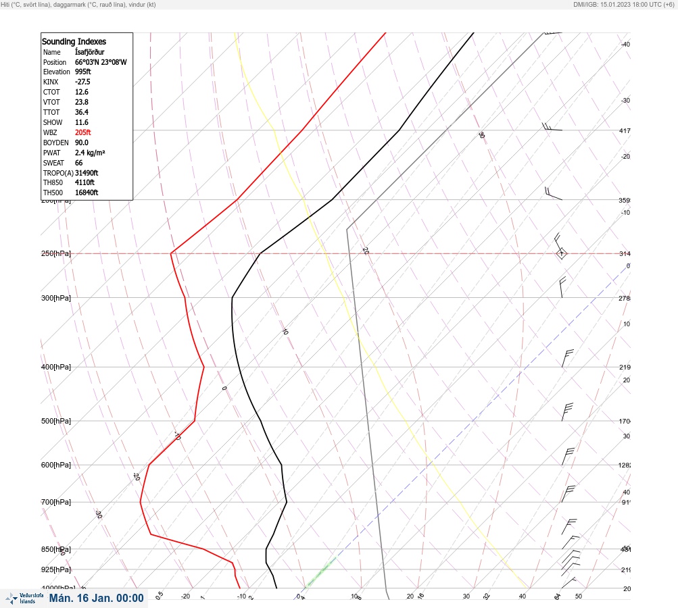The image size is (678, 608).
Task: Select the SWEAT value 66
Action: point(78,163)
